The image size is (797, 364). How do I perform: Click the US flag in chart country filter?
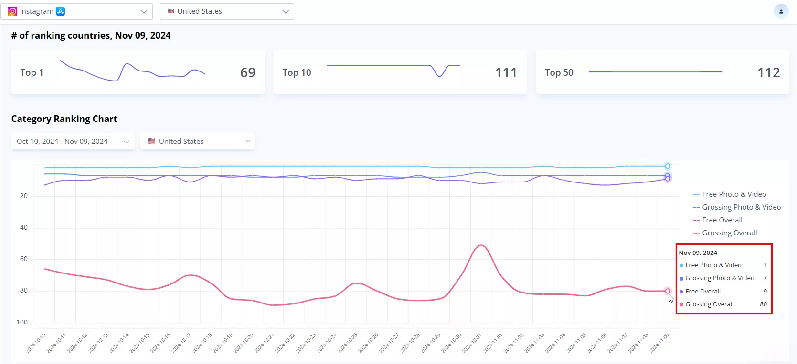click(151, 142)
